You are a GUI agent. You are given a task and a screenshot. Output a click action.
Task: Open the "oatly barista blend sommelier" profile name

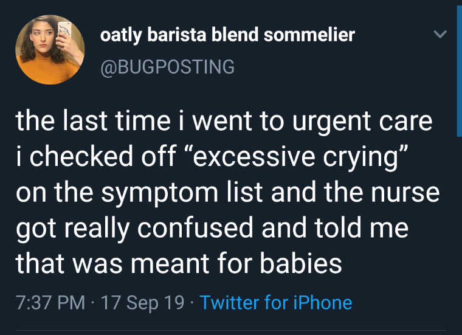(227, 35)
